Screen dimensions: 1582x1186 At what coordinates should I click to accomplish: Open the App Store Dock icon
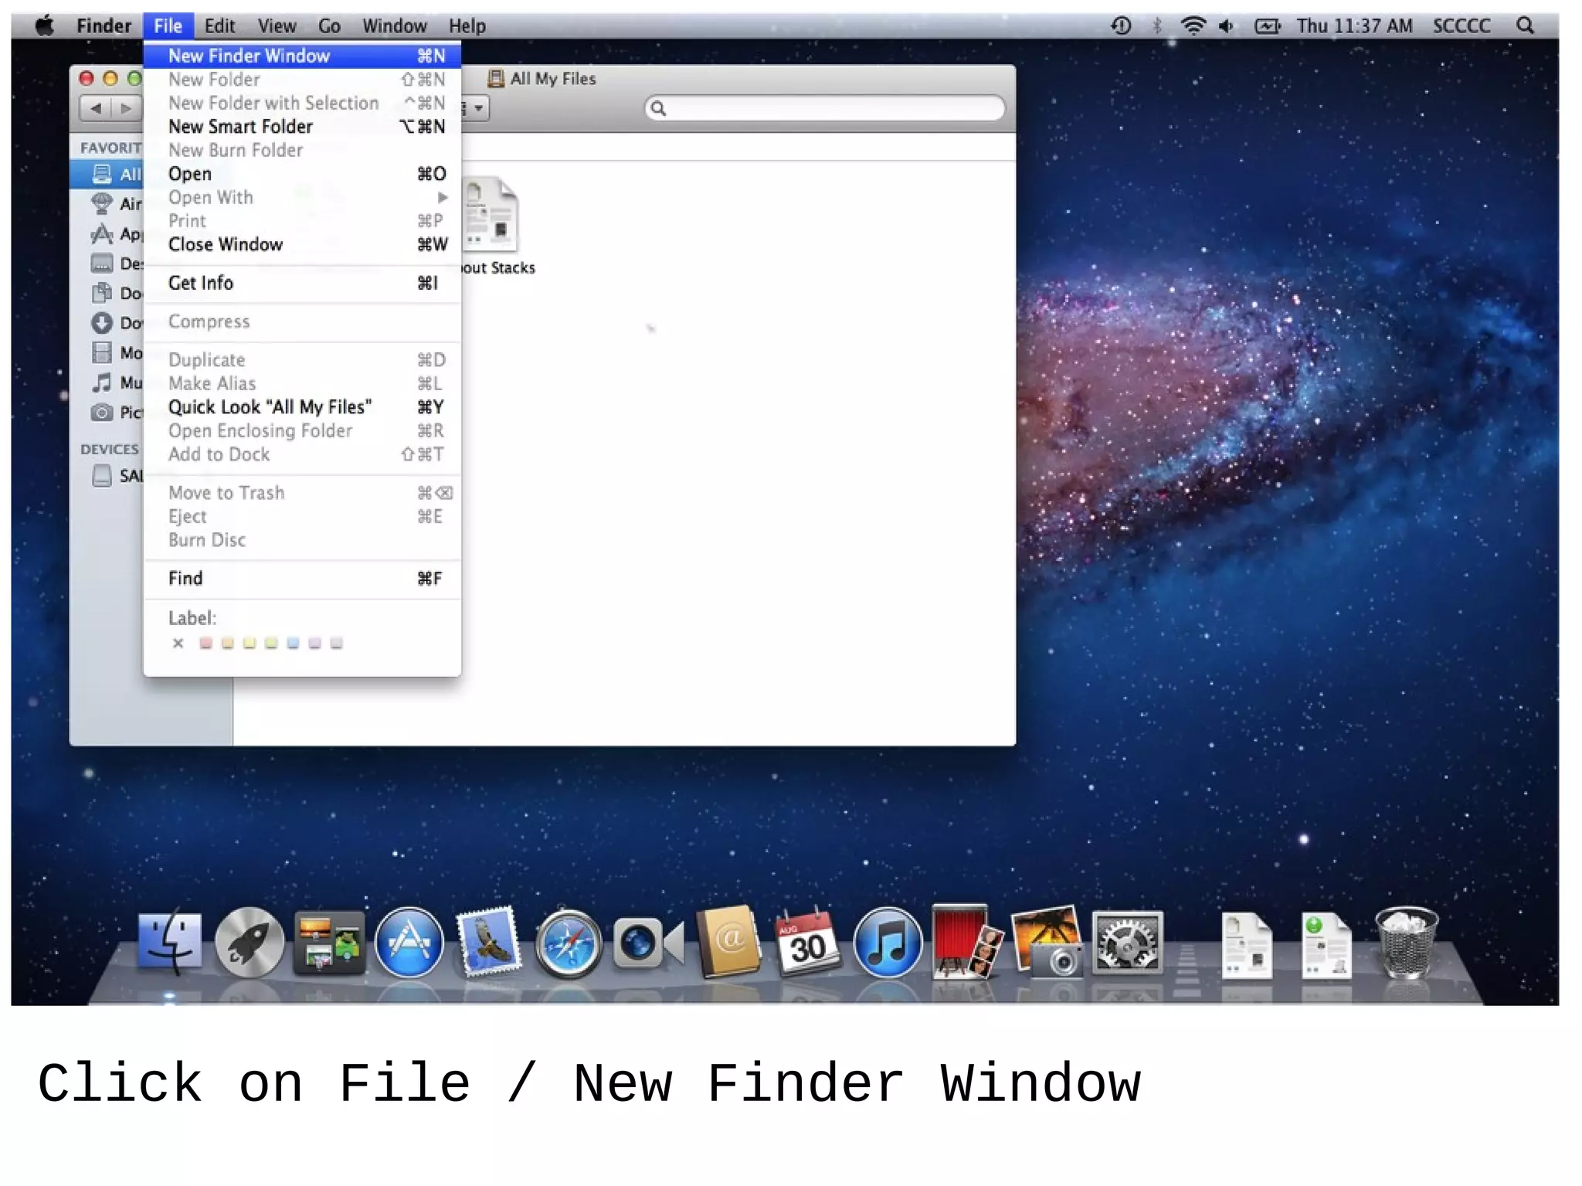(409, 942)
